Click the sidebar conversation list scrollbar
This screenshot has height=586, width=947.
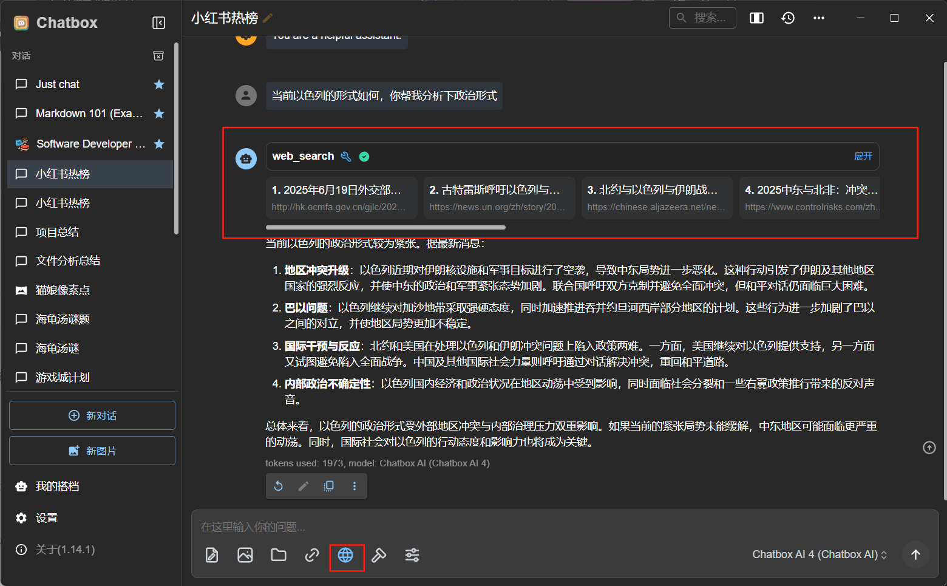(176, 138)
